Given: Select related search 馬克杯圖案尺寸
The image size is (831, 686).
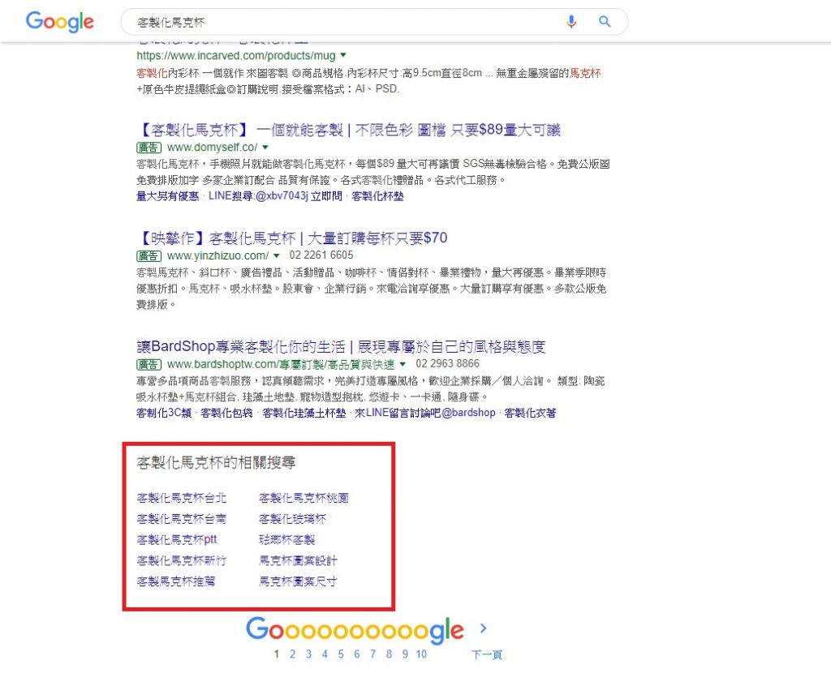Looking at the screenshot, I should click(x=298, y=581).
